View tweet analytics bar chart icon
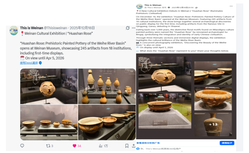The width and height of the screenshot is (249, 153). pyautogui.click(x=101, y=146)
